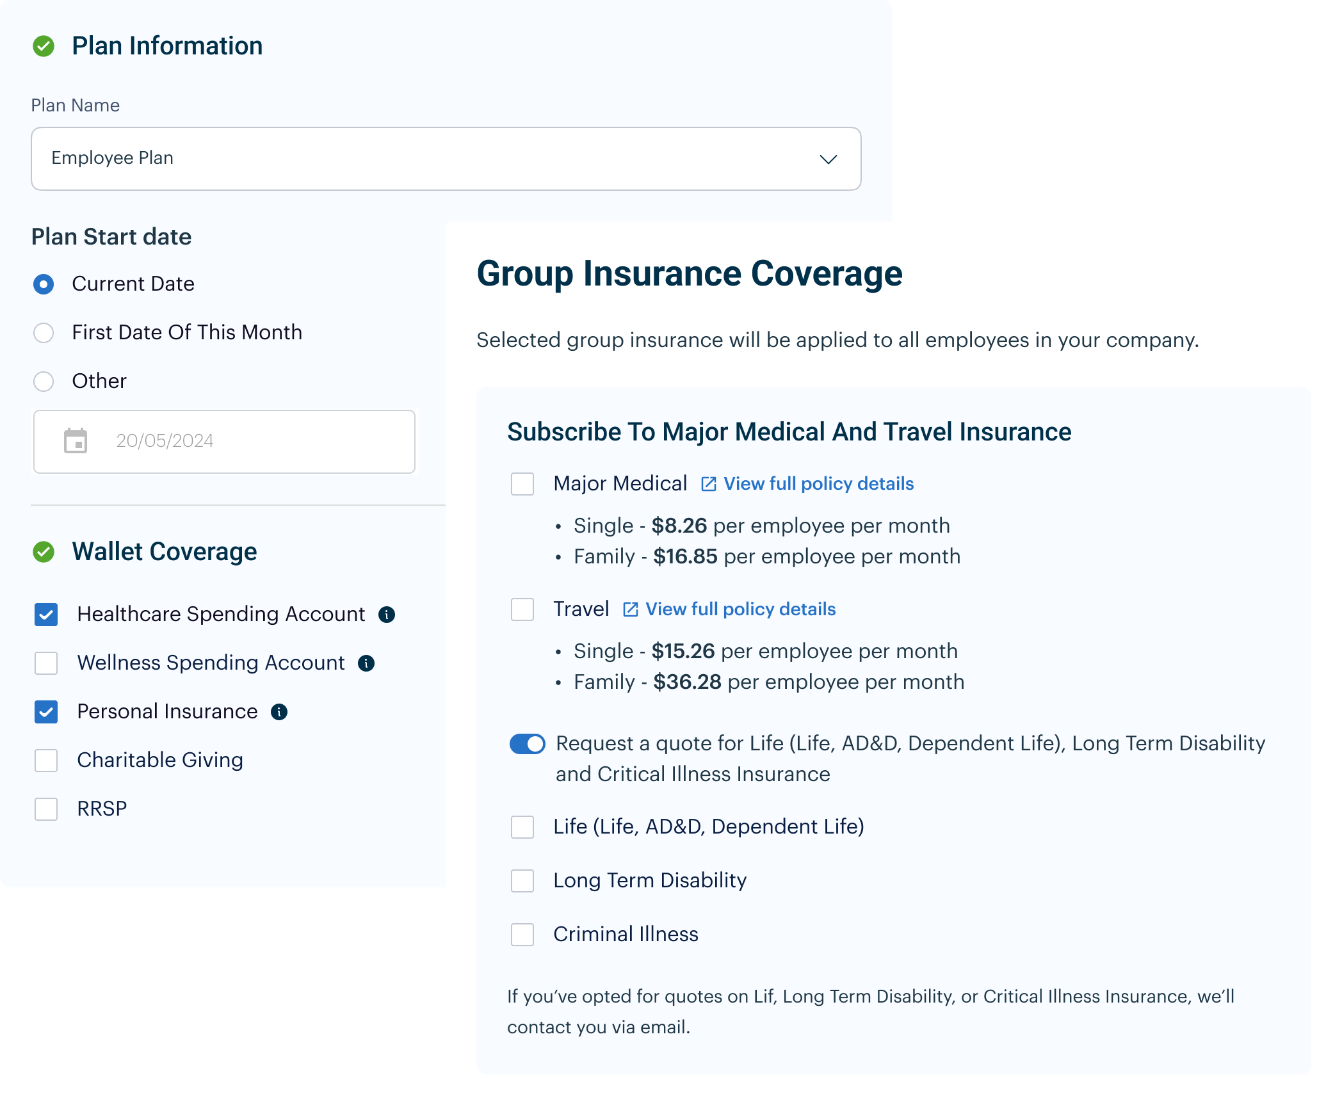Screen dimensions: 1342x1105
Task: Open Travel full policy details link
Action: pyautogui.click(x=740, y=609)
